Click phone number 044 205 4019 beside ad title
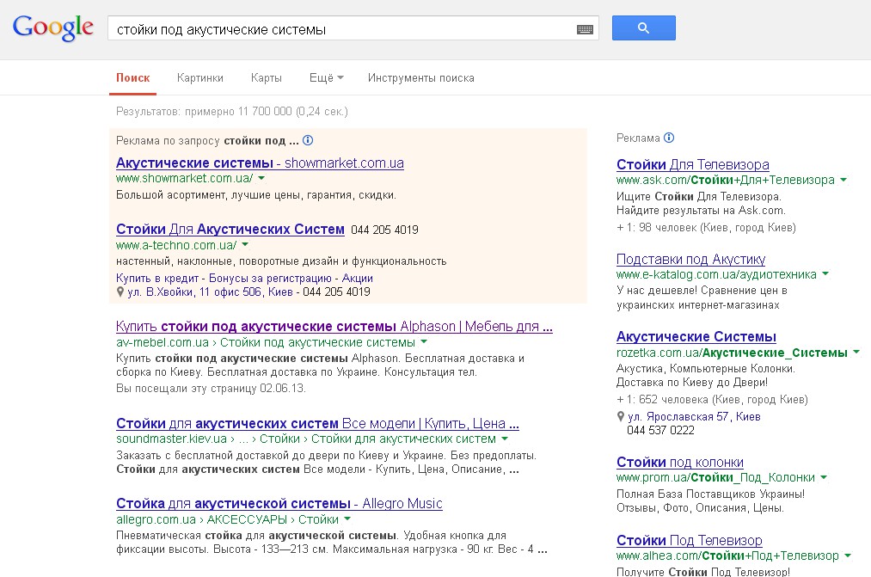This screenshot has height=577, width=871. coord(384,230)
